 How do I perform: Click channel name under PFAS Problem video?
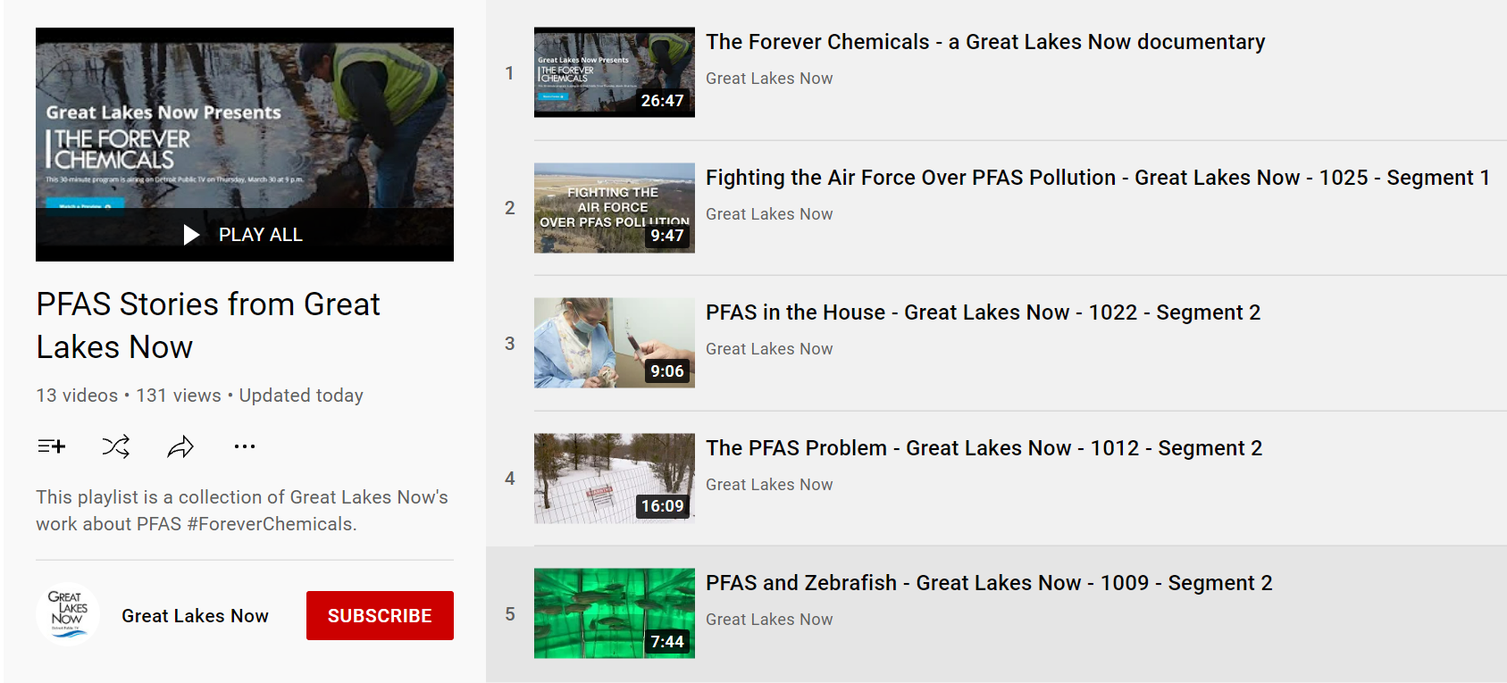(x=769, y=485)
